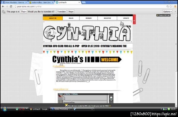The height and width of the screenshot is (117, 178).
Task: Open the UPDATE page menu item
Action: coord(125,18)
